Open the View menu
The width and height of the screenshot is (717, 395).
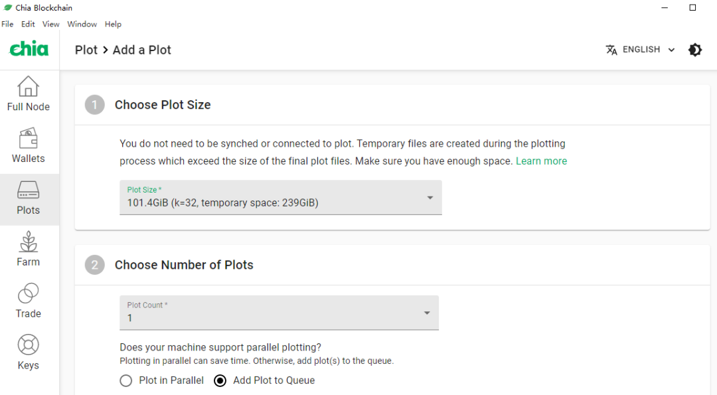(50, 24)
